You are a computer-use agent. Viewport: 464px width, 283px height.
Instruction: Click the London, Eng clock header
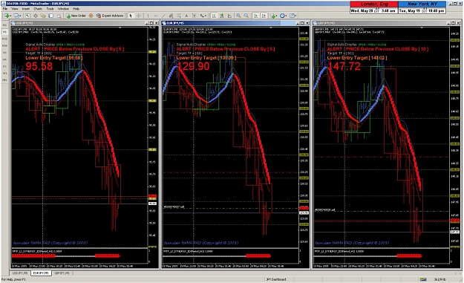373,4
